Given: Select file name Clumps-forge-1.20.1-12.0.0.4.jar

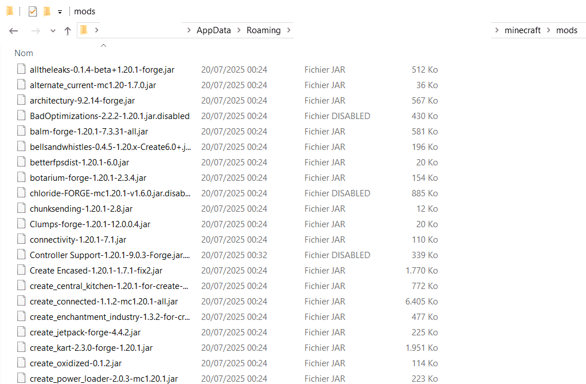Looking at the screenshot, I should 89,224.
